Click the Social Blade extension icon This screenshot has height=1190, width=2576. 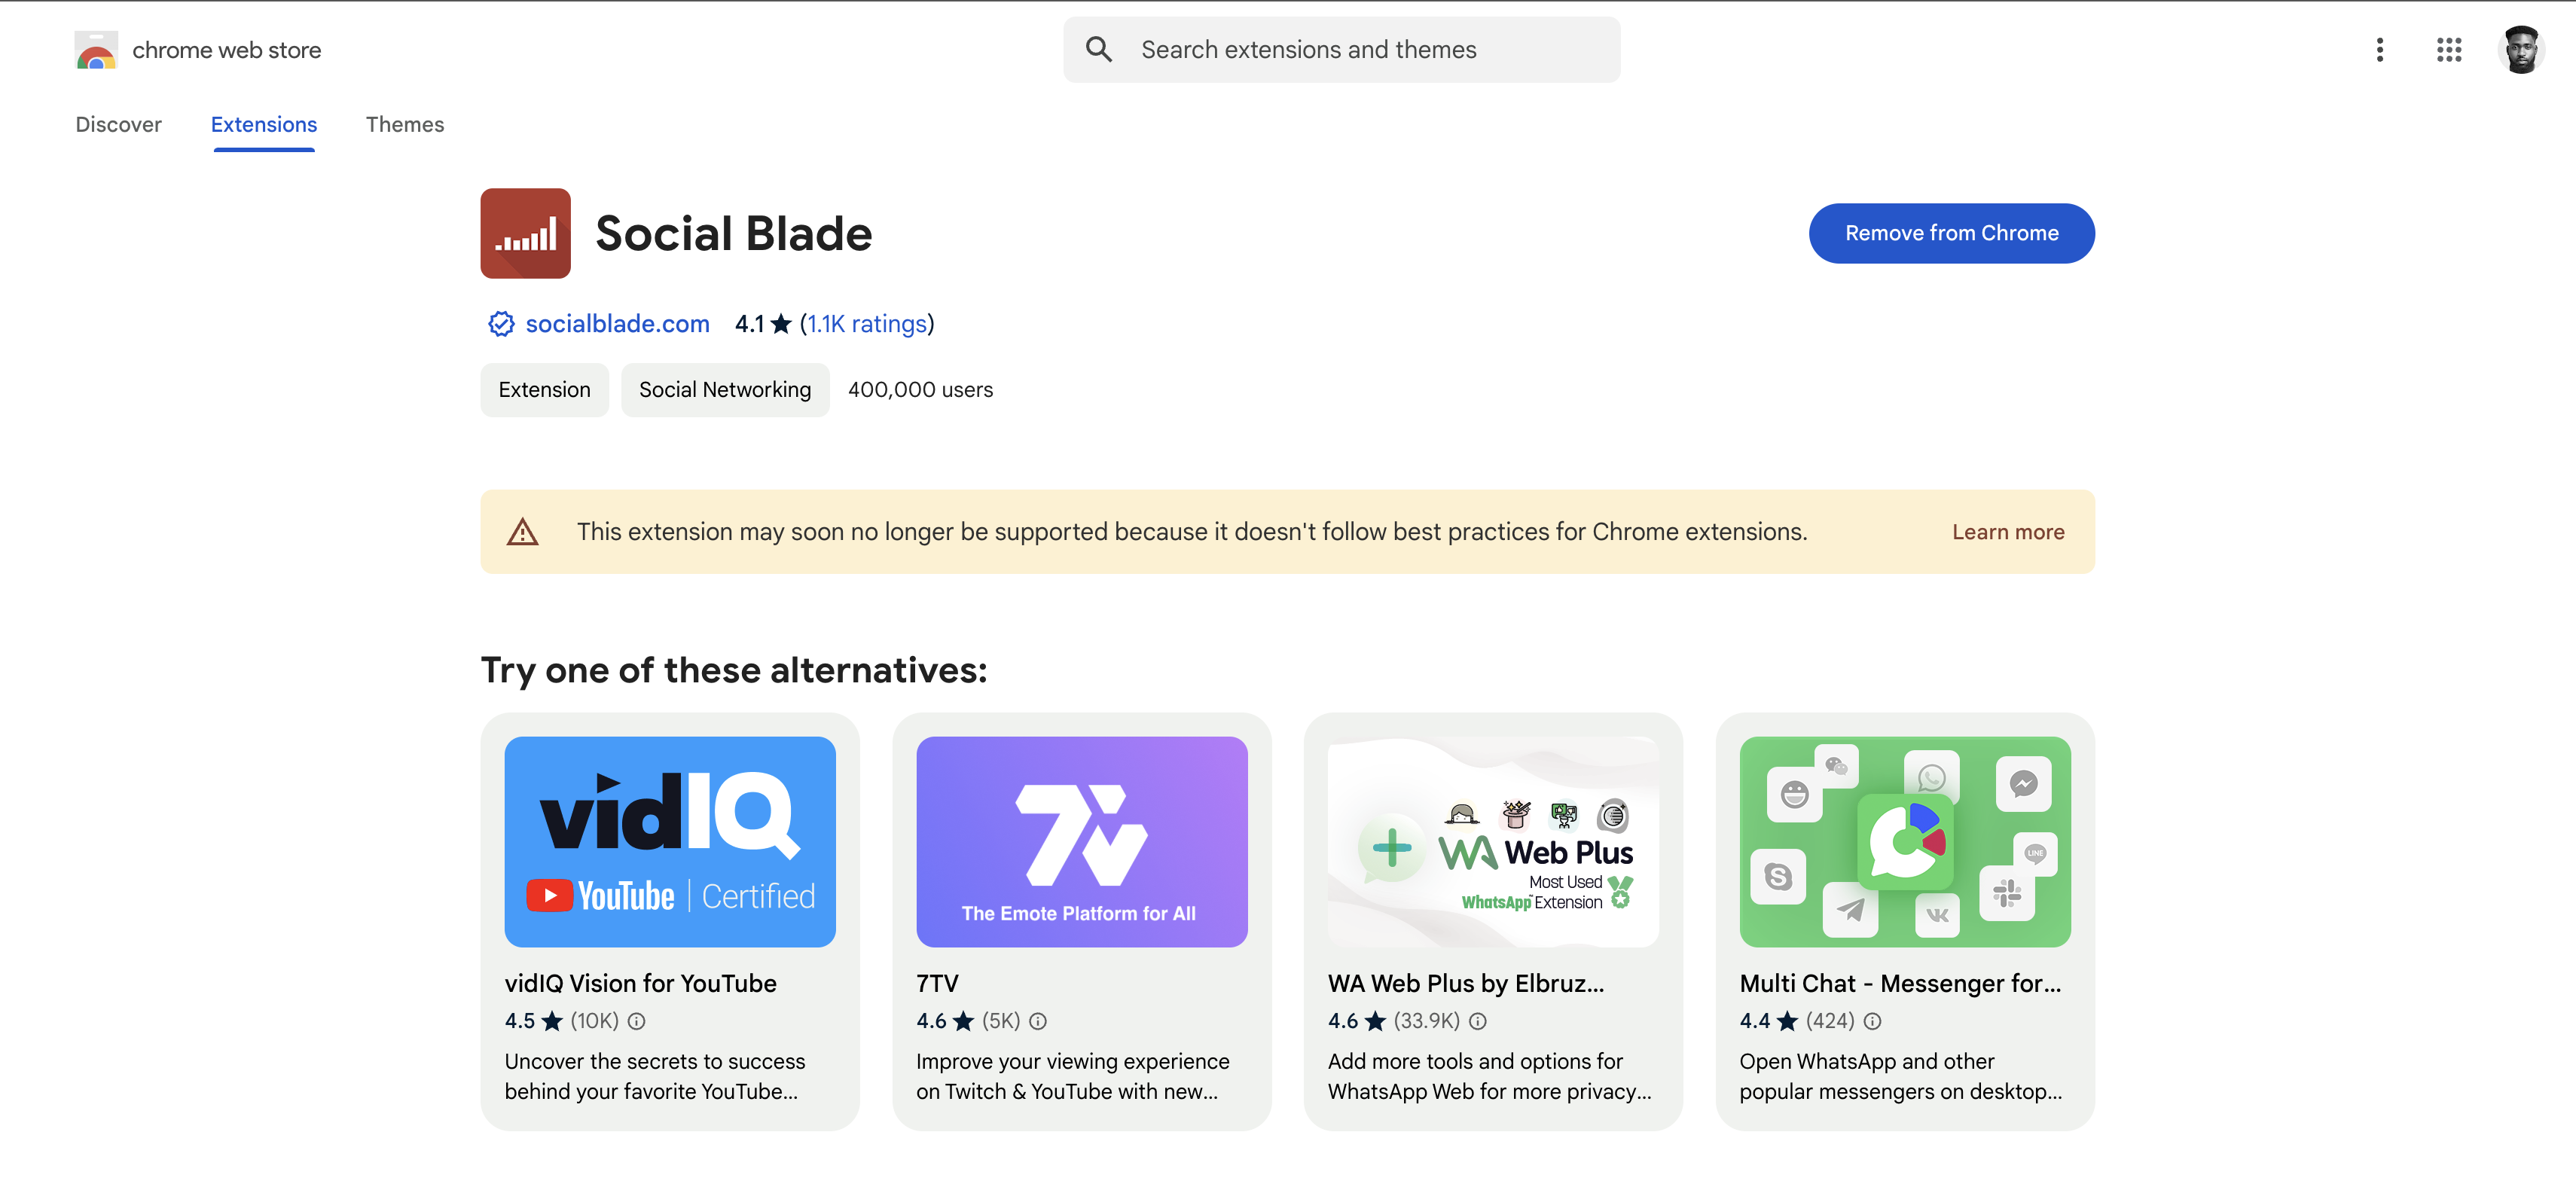[x=526, y=233]
